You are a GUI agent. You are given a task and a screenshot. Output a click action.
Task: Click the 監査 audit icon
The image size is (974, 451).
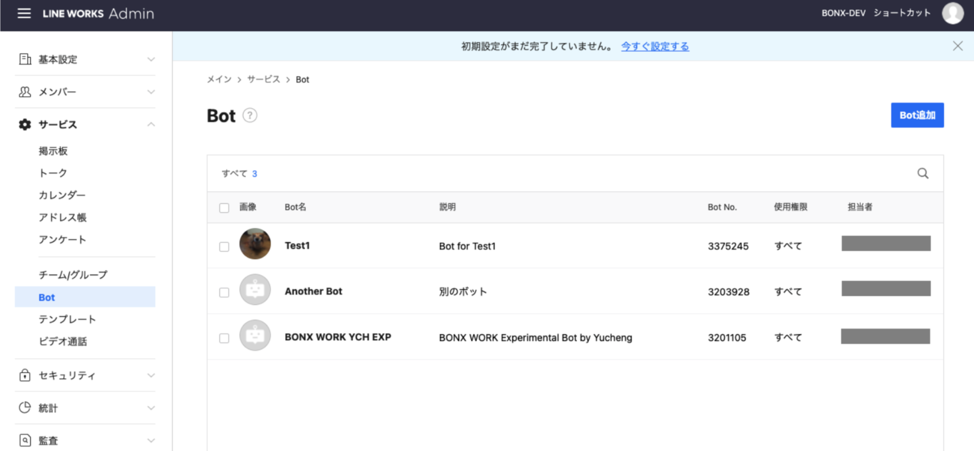pyautogui.click(x=25, y=440)
